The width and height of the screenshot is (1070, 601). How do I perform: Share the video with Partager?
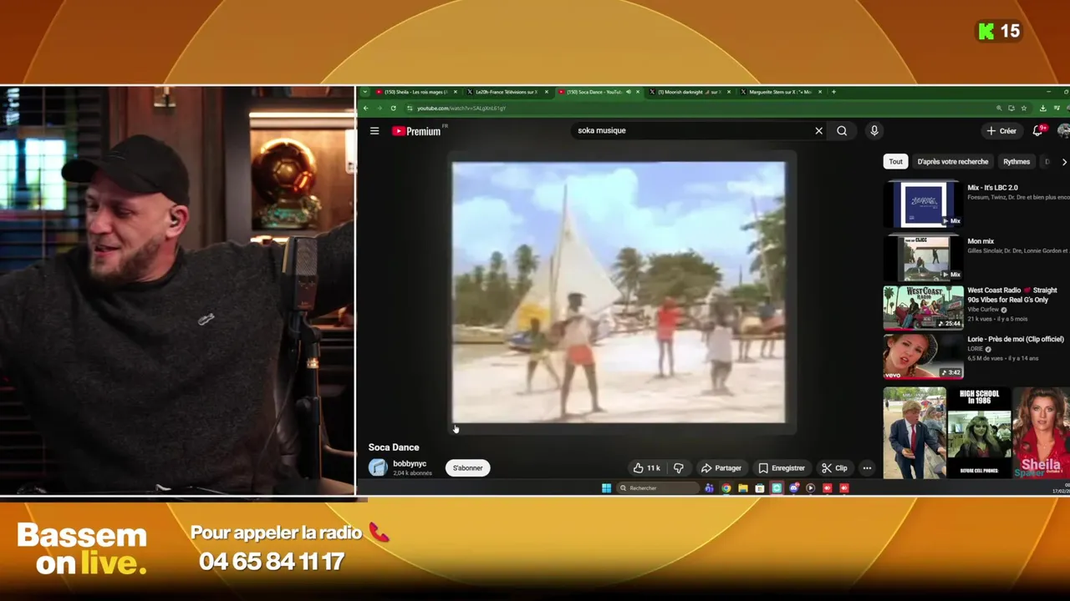(x=721, y=468)
